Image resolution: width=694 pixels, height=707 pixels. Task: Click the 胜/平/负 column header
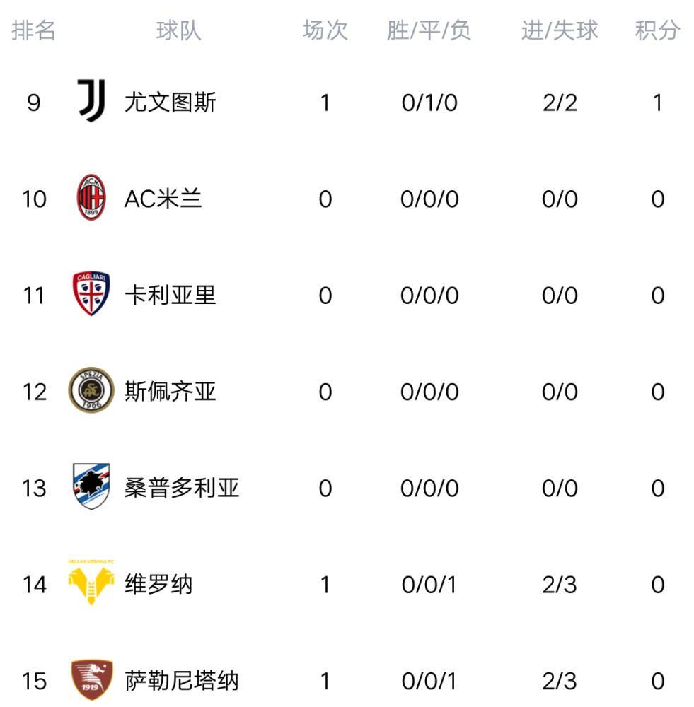tap(429, 30)
